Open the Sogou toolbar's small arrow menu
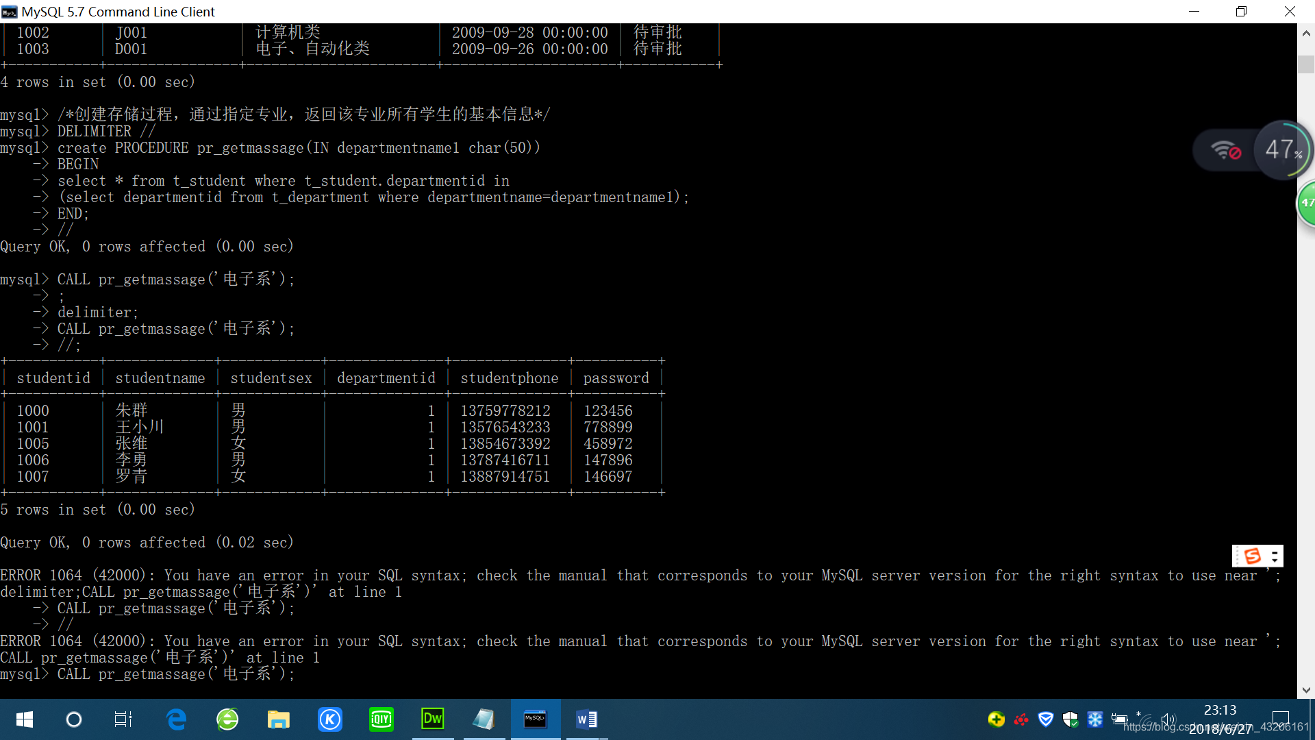Image resolution: width=1315 pixels, height=740 pixels. (1275, 556)
